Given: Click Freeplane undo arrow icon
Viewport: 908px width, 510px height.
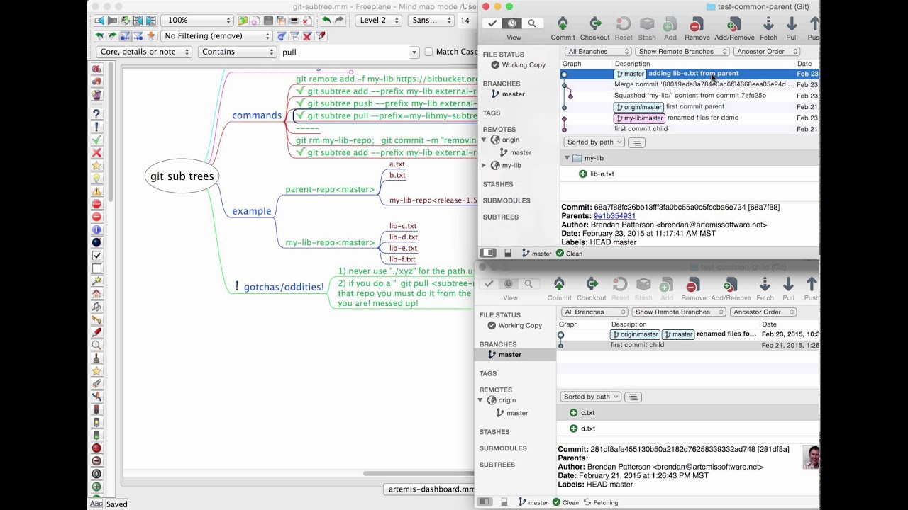Looking at the screenshot, I should click(x=326, y=21).
